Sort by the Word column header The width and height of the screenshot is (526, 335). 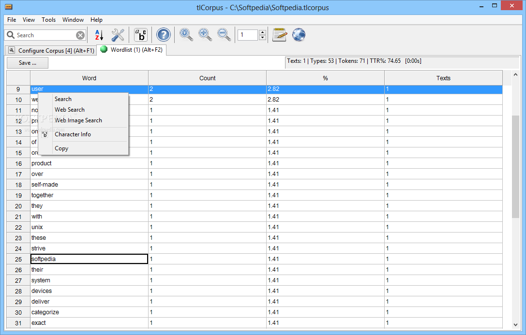(x=89, y=78)
